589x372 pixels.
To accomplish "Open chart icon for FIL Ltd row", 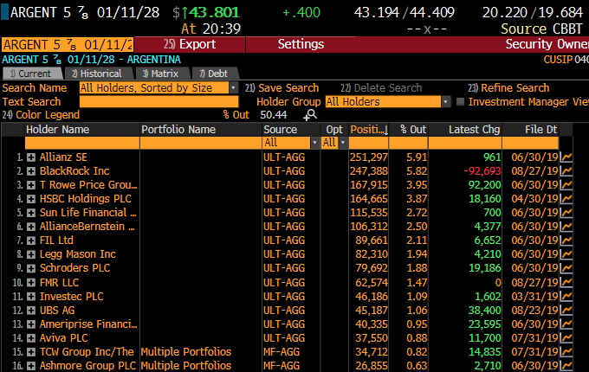I will (x=566, y=241).
